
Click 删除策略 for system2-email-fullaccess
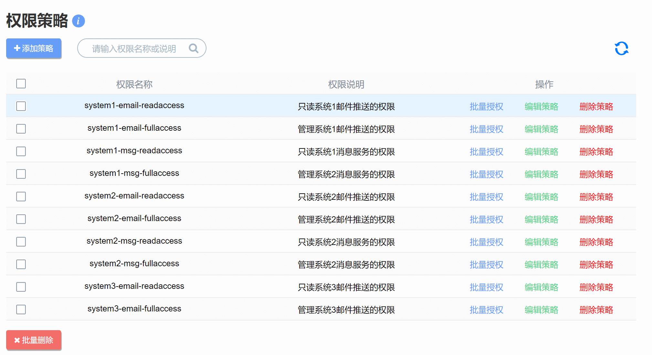coord(596,219)
